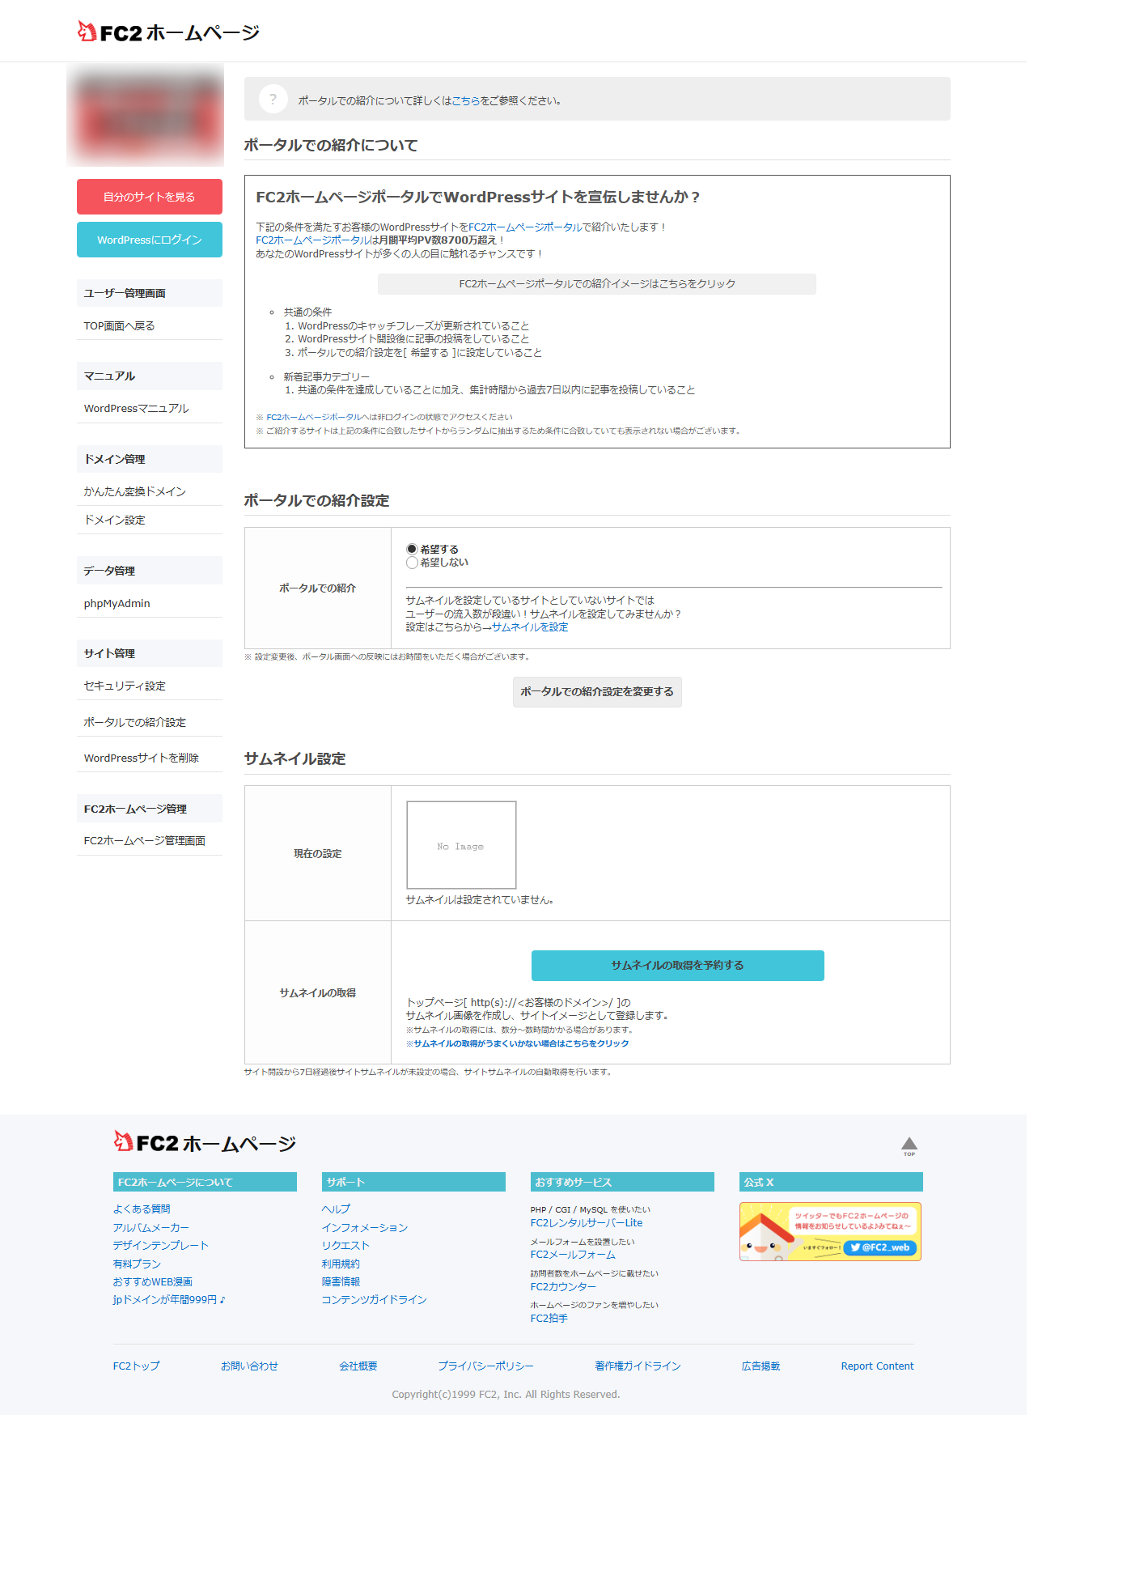Viewport: 1127px width, 1572px height.
Task: Open セキュリティ設定 in sidebar menu
Action: point(125,686)
